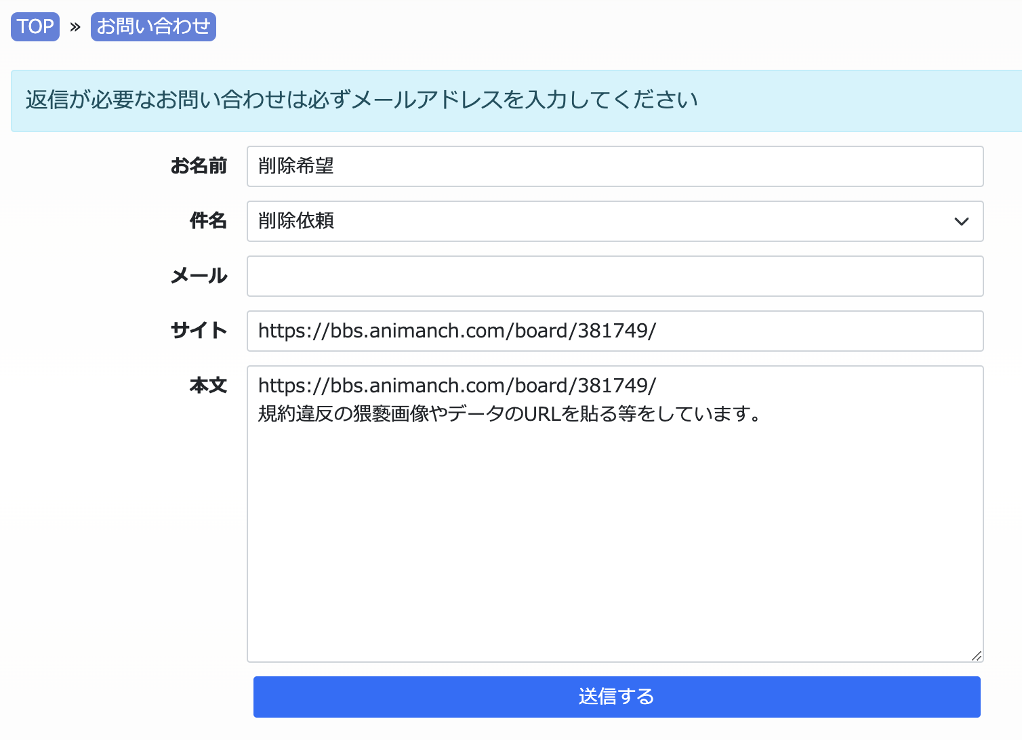The height and width of the screenshot is (740, 1022).
Task: Click inside the 本文 message textarea
Action: coord(614,542)
